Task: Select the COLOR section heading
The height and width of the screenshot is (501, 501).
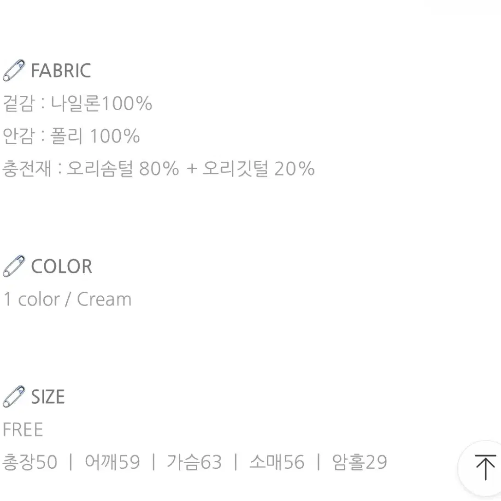Action: (61, 266)
